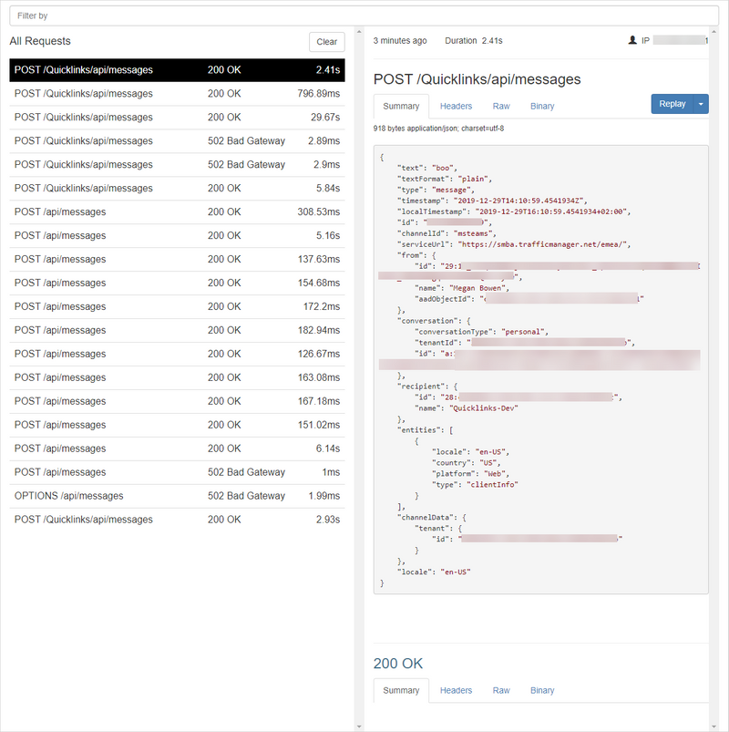The image size is (729, 732).
Task: Switch to the response Raw tab
Action: tap(501, 691)
